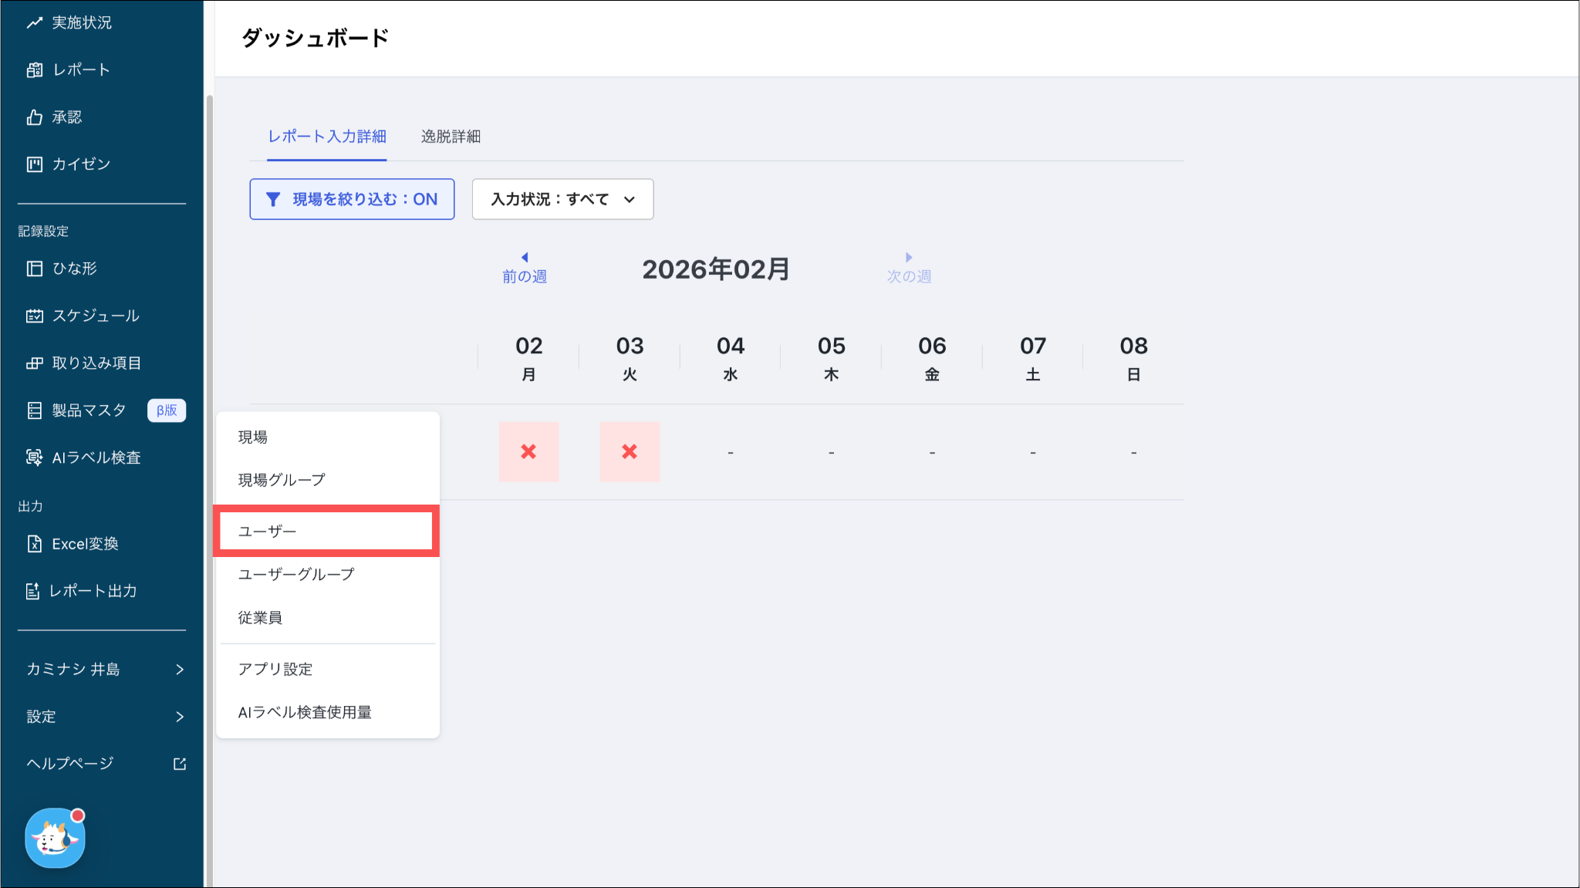Go to 前の週 link

click(525, 268)
